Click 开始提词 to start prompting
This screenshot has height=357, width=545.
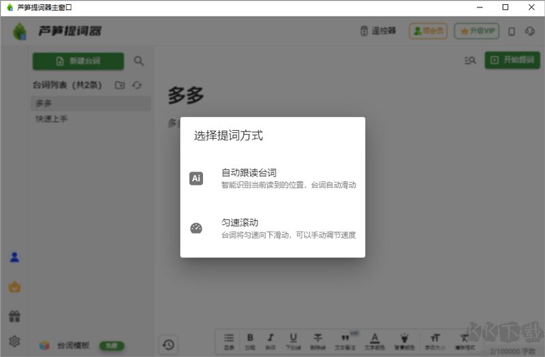click(512, 60)
